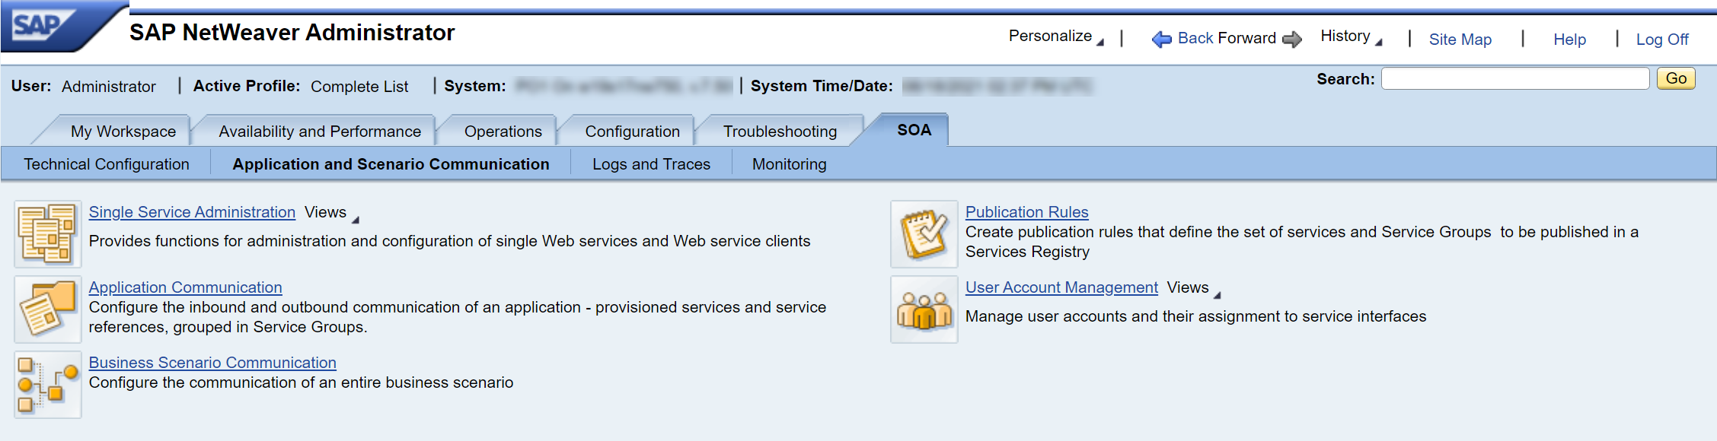Click into the Search input field
The image size is (1717, 441).
[1514, 78]
